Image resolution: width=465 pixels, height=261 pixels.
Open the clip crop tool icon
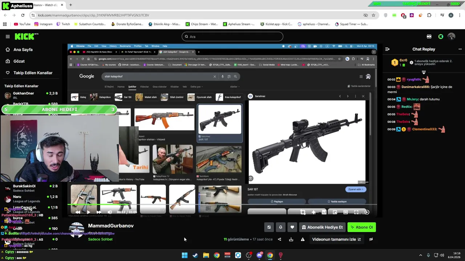click(303, 212)
